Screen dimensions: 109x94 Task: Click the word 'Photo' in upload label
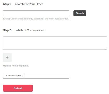coord(15,66)
